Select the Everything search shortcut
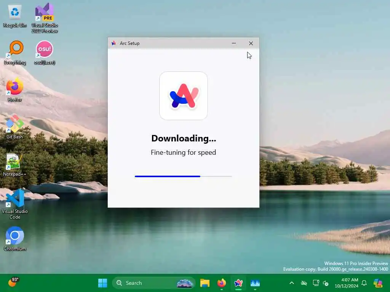Viewport: 390px width, 292px height. click(15, 52)
